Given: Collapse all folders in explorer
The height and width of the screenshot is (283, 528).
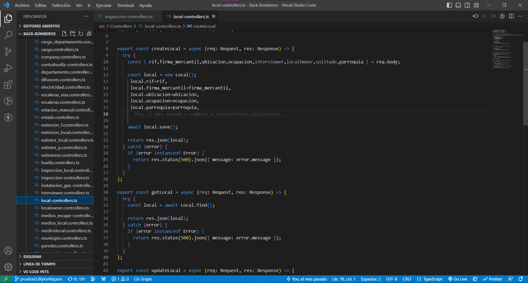Looking at the screenshot, I should tap(89, 34).
